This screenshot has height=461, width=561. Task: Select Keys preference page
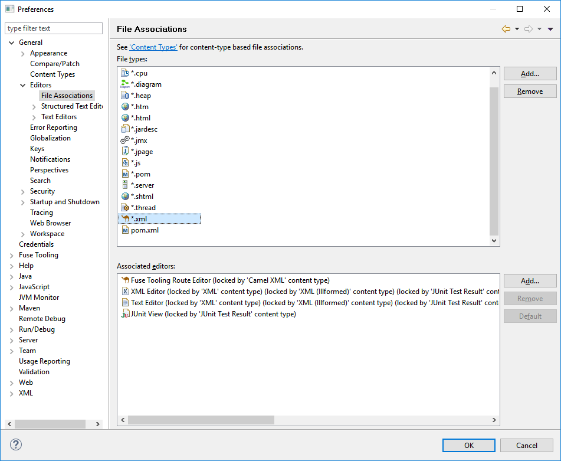point(37,149)
